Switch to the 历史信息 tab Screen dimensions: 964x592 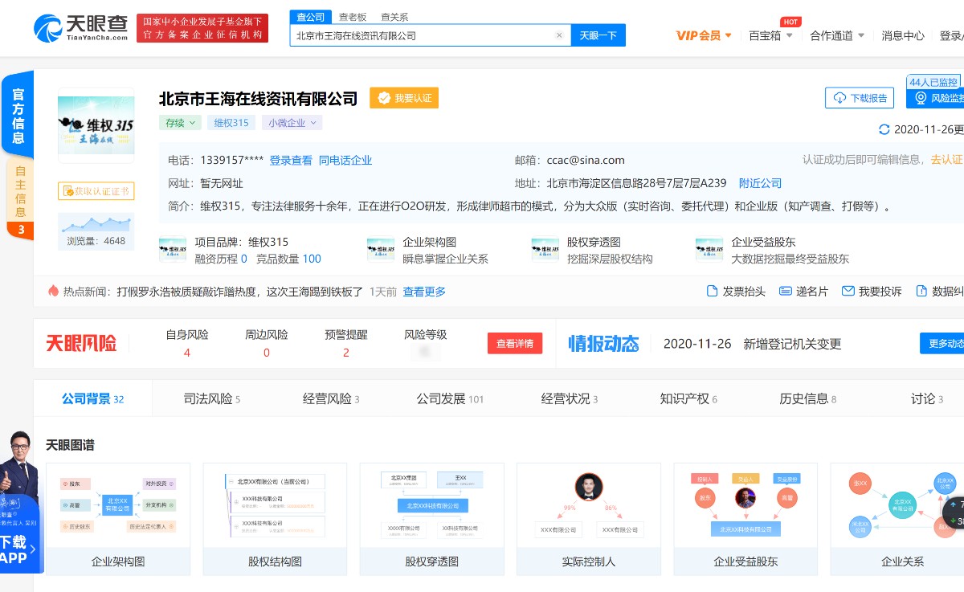coord(807,398)
